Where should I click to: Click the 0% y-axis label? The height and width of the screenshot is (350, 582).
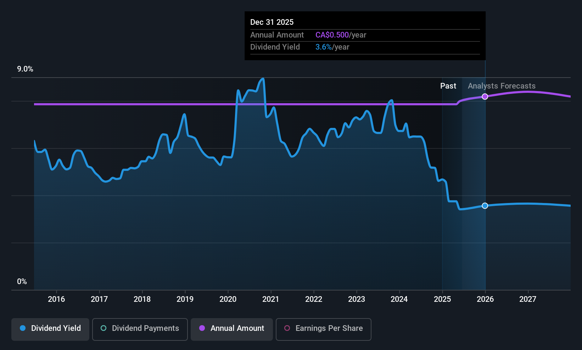22,282
